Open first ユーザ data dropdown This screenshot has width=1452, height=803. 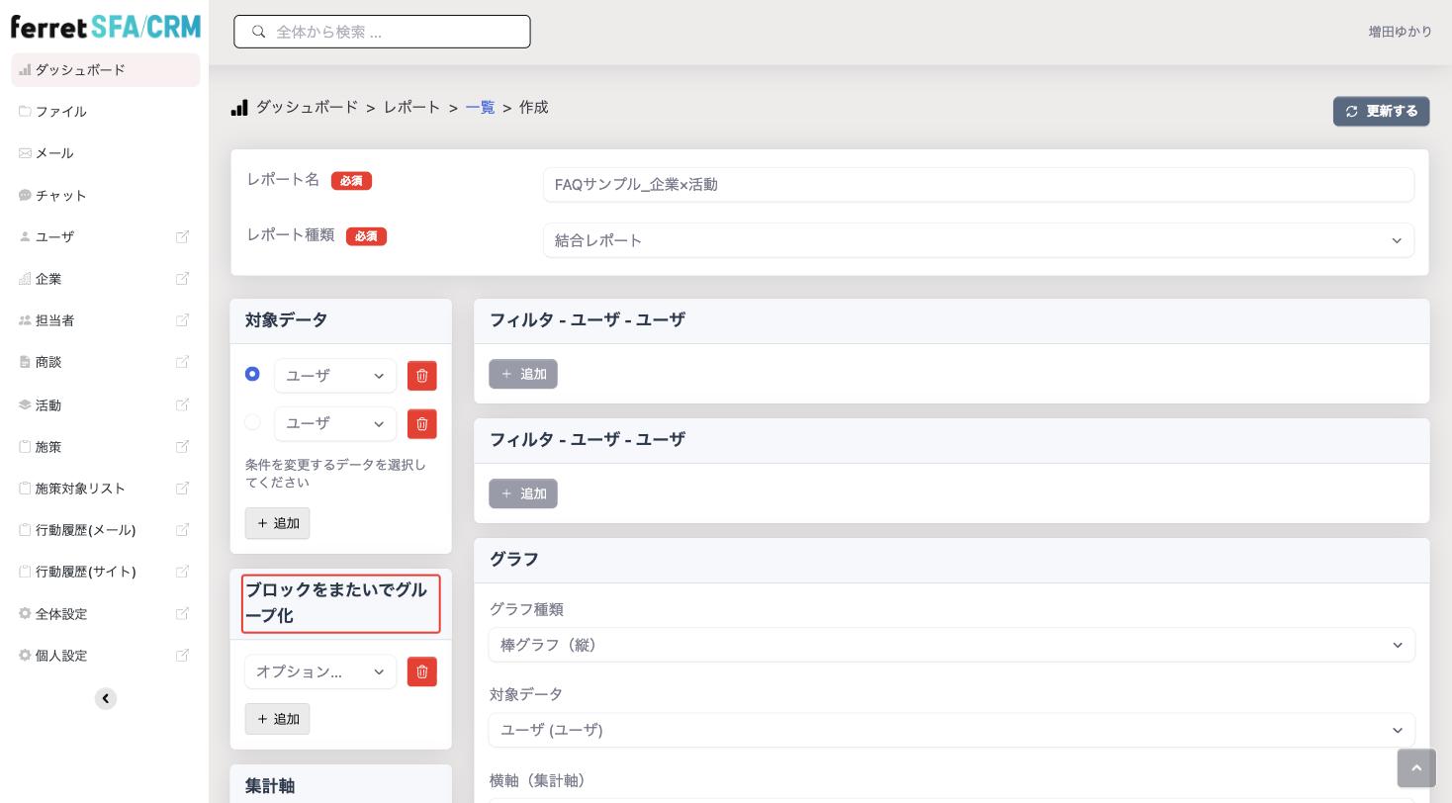coord(335,376)
